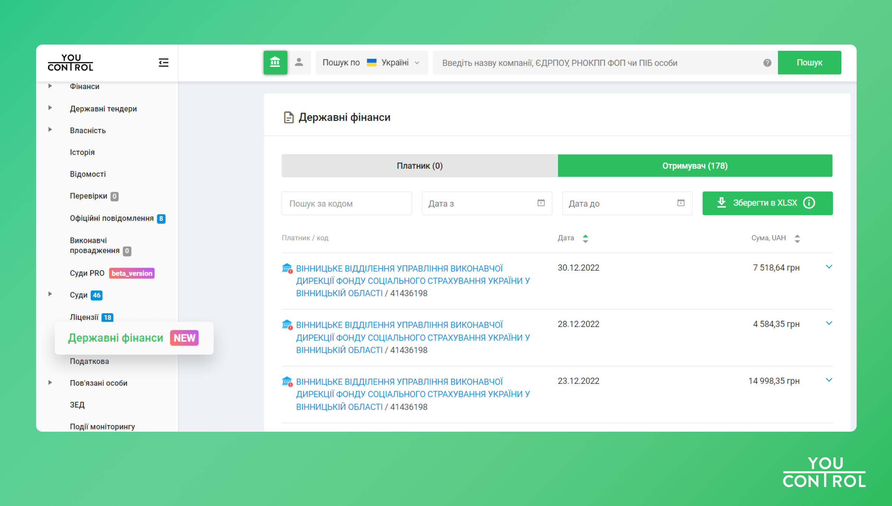892x506 pixels.
Task: Open calendar icon in Дата з field
Action: 541,203
